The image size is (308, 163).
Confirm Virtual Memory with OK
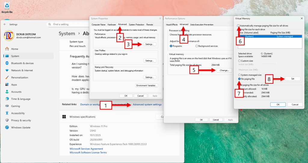pyautogui.click(x=278, y=105)
